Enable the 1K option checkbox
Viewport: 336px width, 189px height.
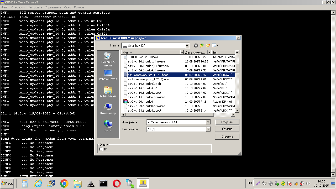pyautogui.click(x=101, y=149)
